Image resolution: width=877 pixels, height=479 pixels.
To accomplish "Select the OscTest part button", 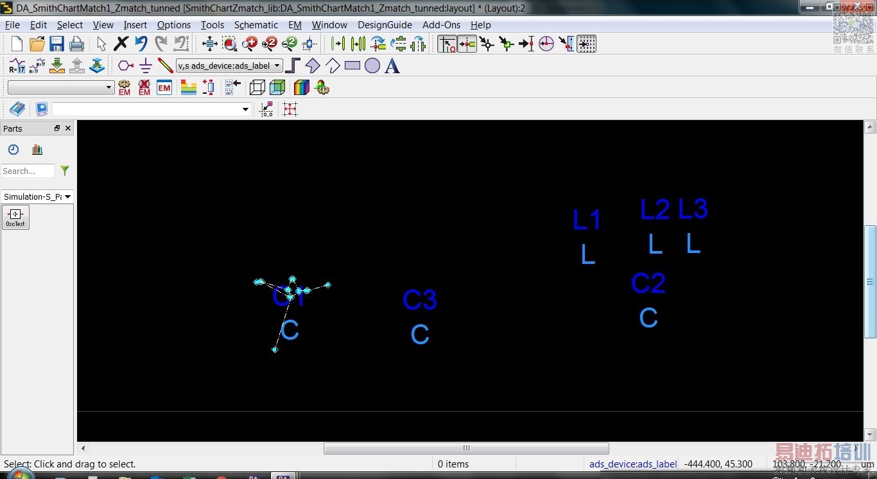I will (15, 218).
